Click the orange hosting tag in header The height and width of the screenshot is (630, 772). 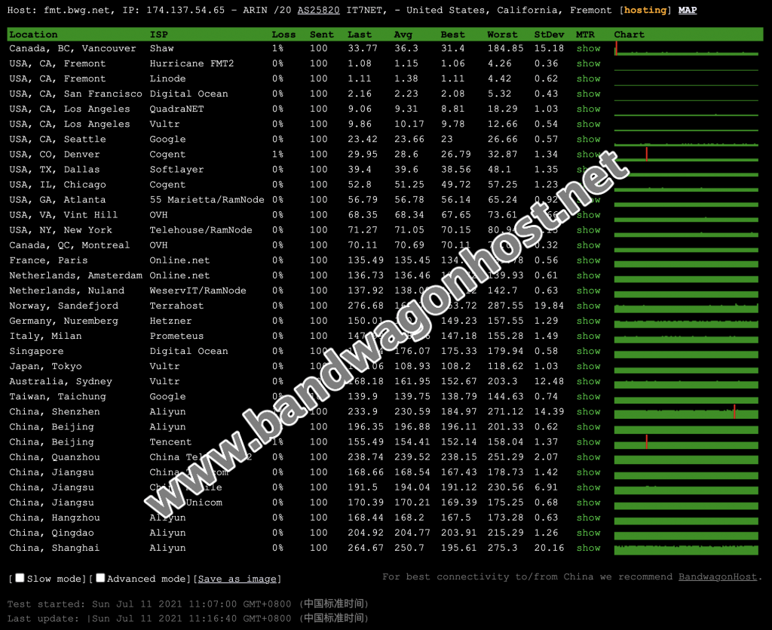645,10
